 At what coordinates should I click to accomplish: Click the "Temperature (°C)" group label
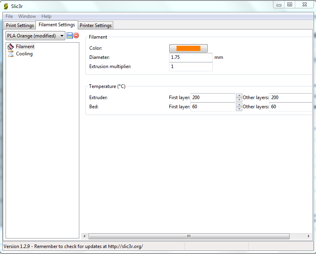pos(107,86)
